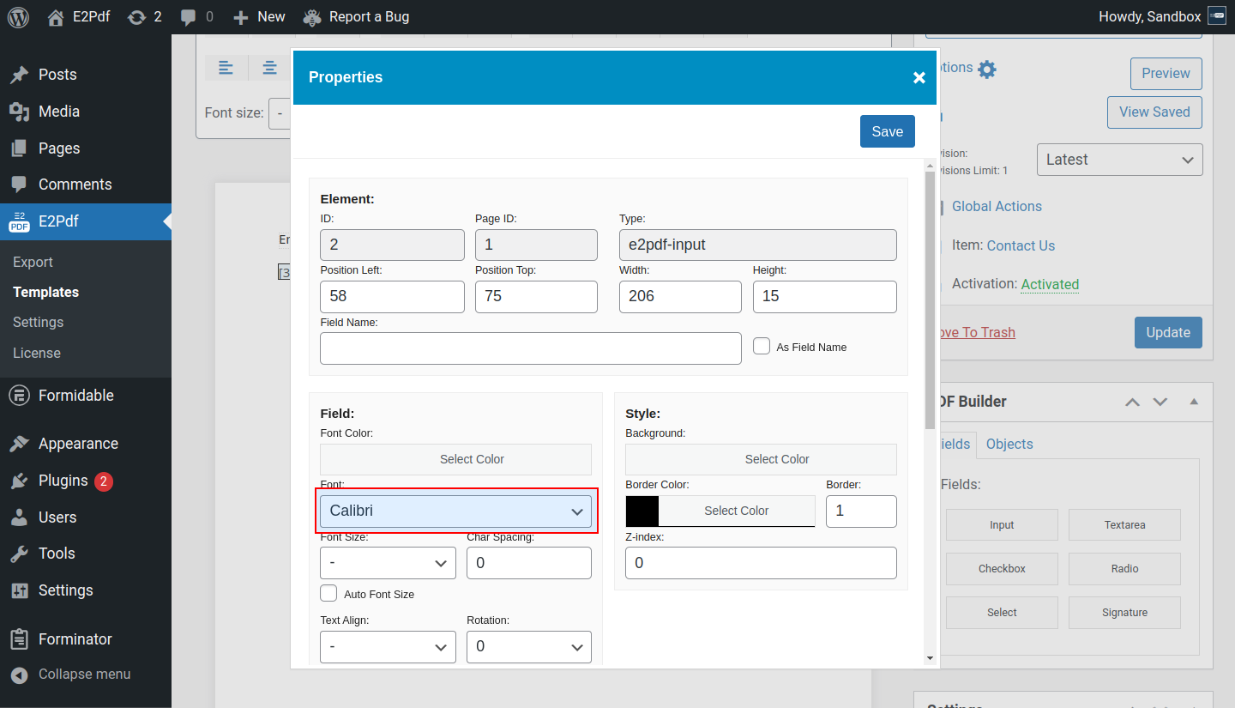Click the Field Name input box

point(530,348)
